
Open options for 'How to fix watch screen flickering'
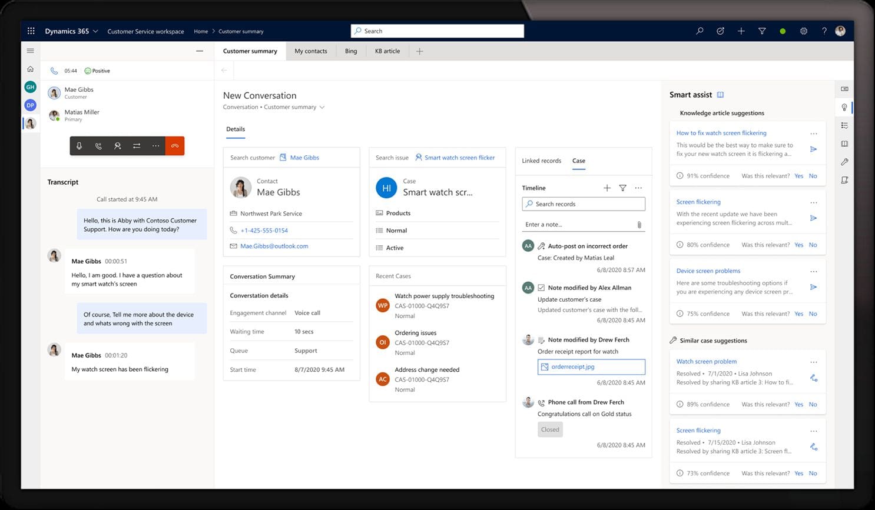click(x=813, y=134)
